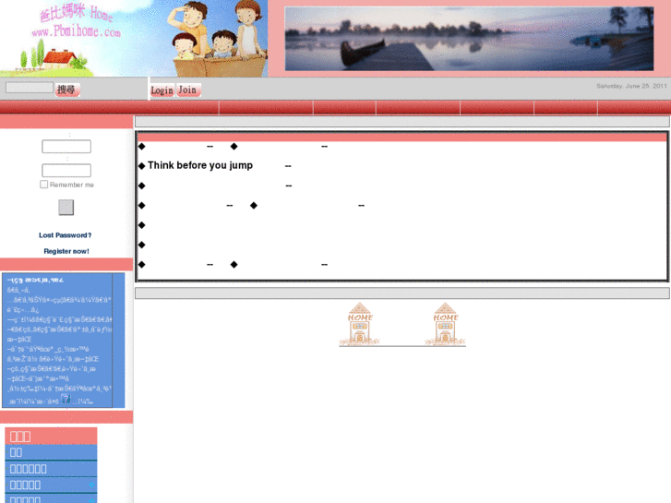This screenshot has height=503, width=671.
Task: Select the six-character blue sidebar menu item
Action: [x=51, y=468]
